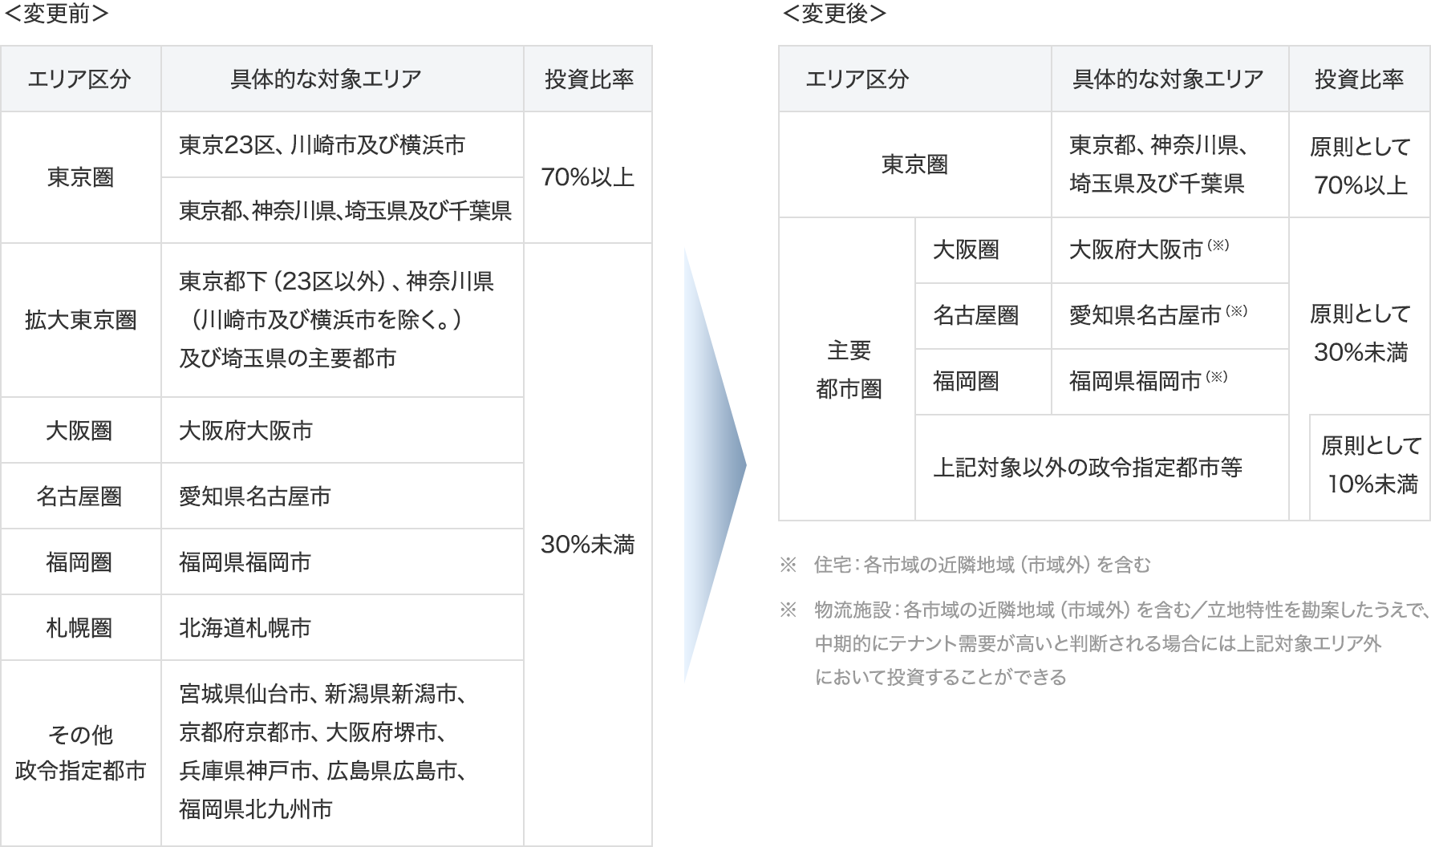The height and width of the screenshot is (847, 1431).
Task: Click the 原則として30%未満 ratio cell
Action: (x=1360, y=332)
